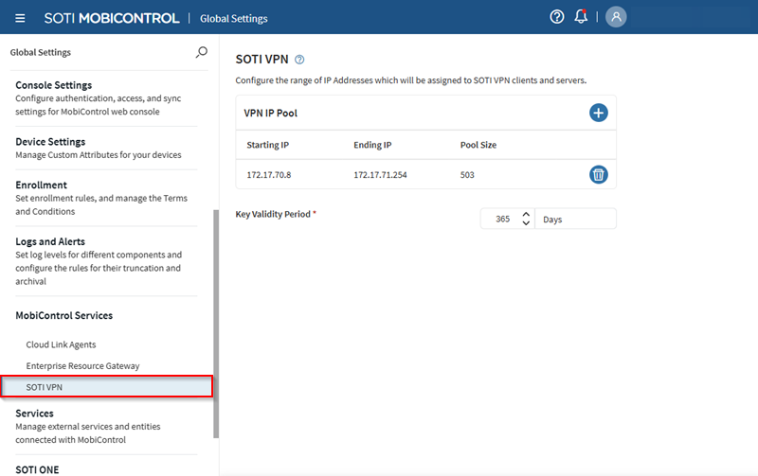Open the help question mark icon in header
This screenshot has height=476, width=758.
[x=557, y=17]
